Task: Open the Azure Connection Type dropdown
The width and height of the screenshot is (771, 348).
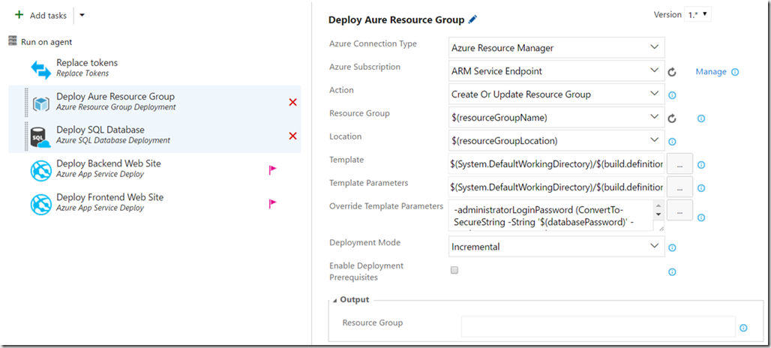Action: (x=556, y=48)
